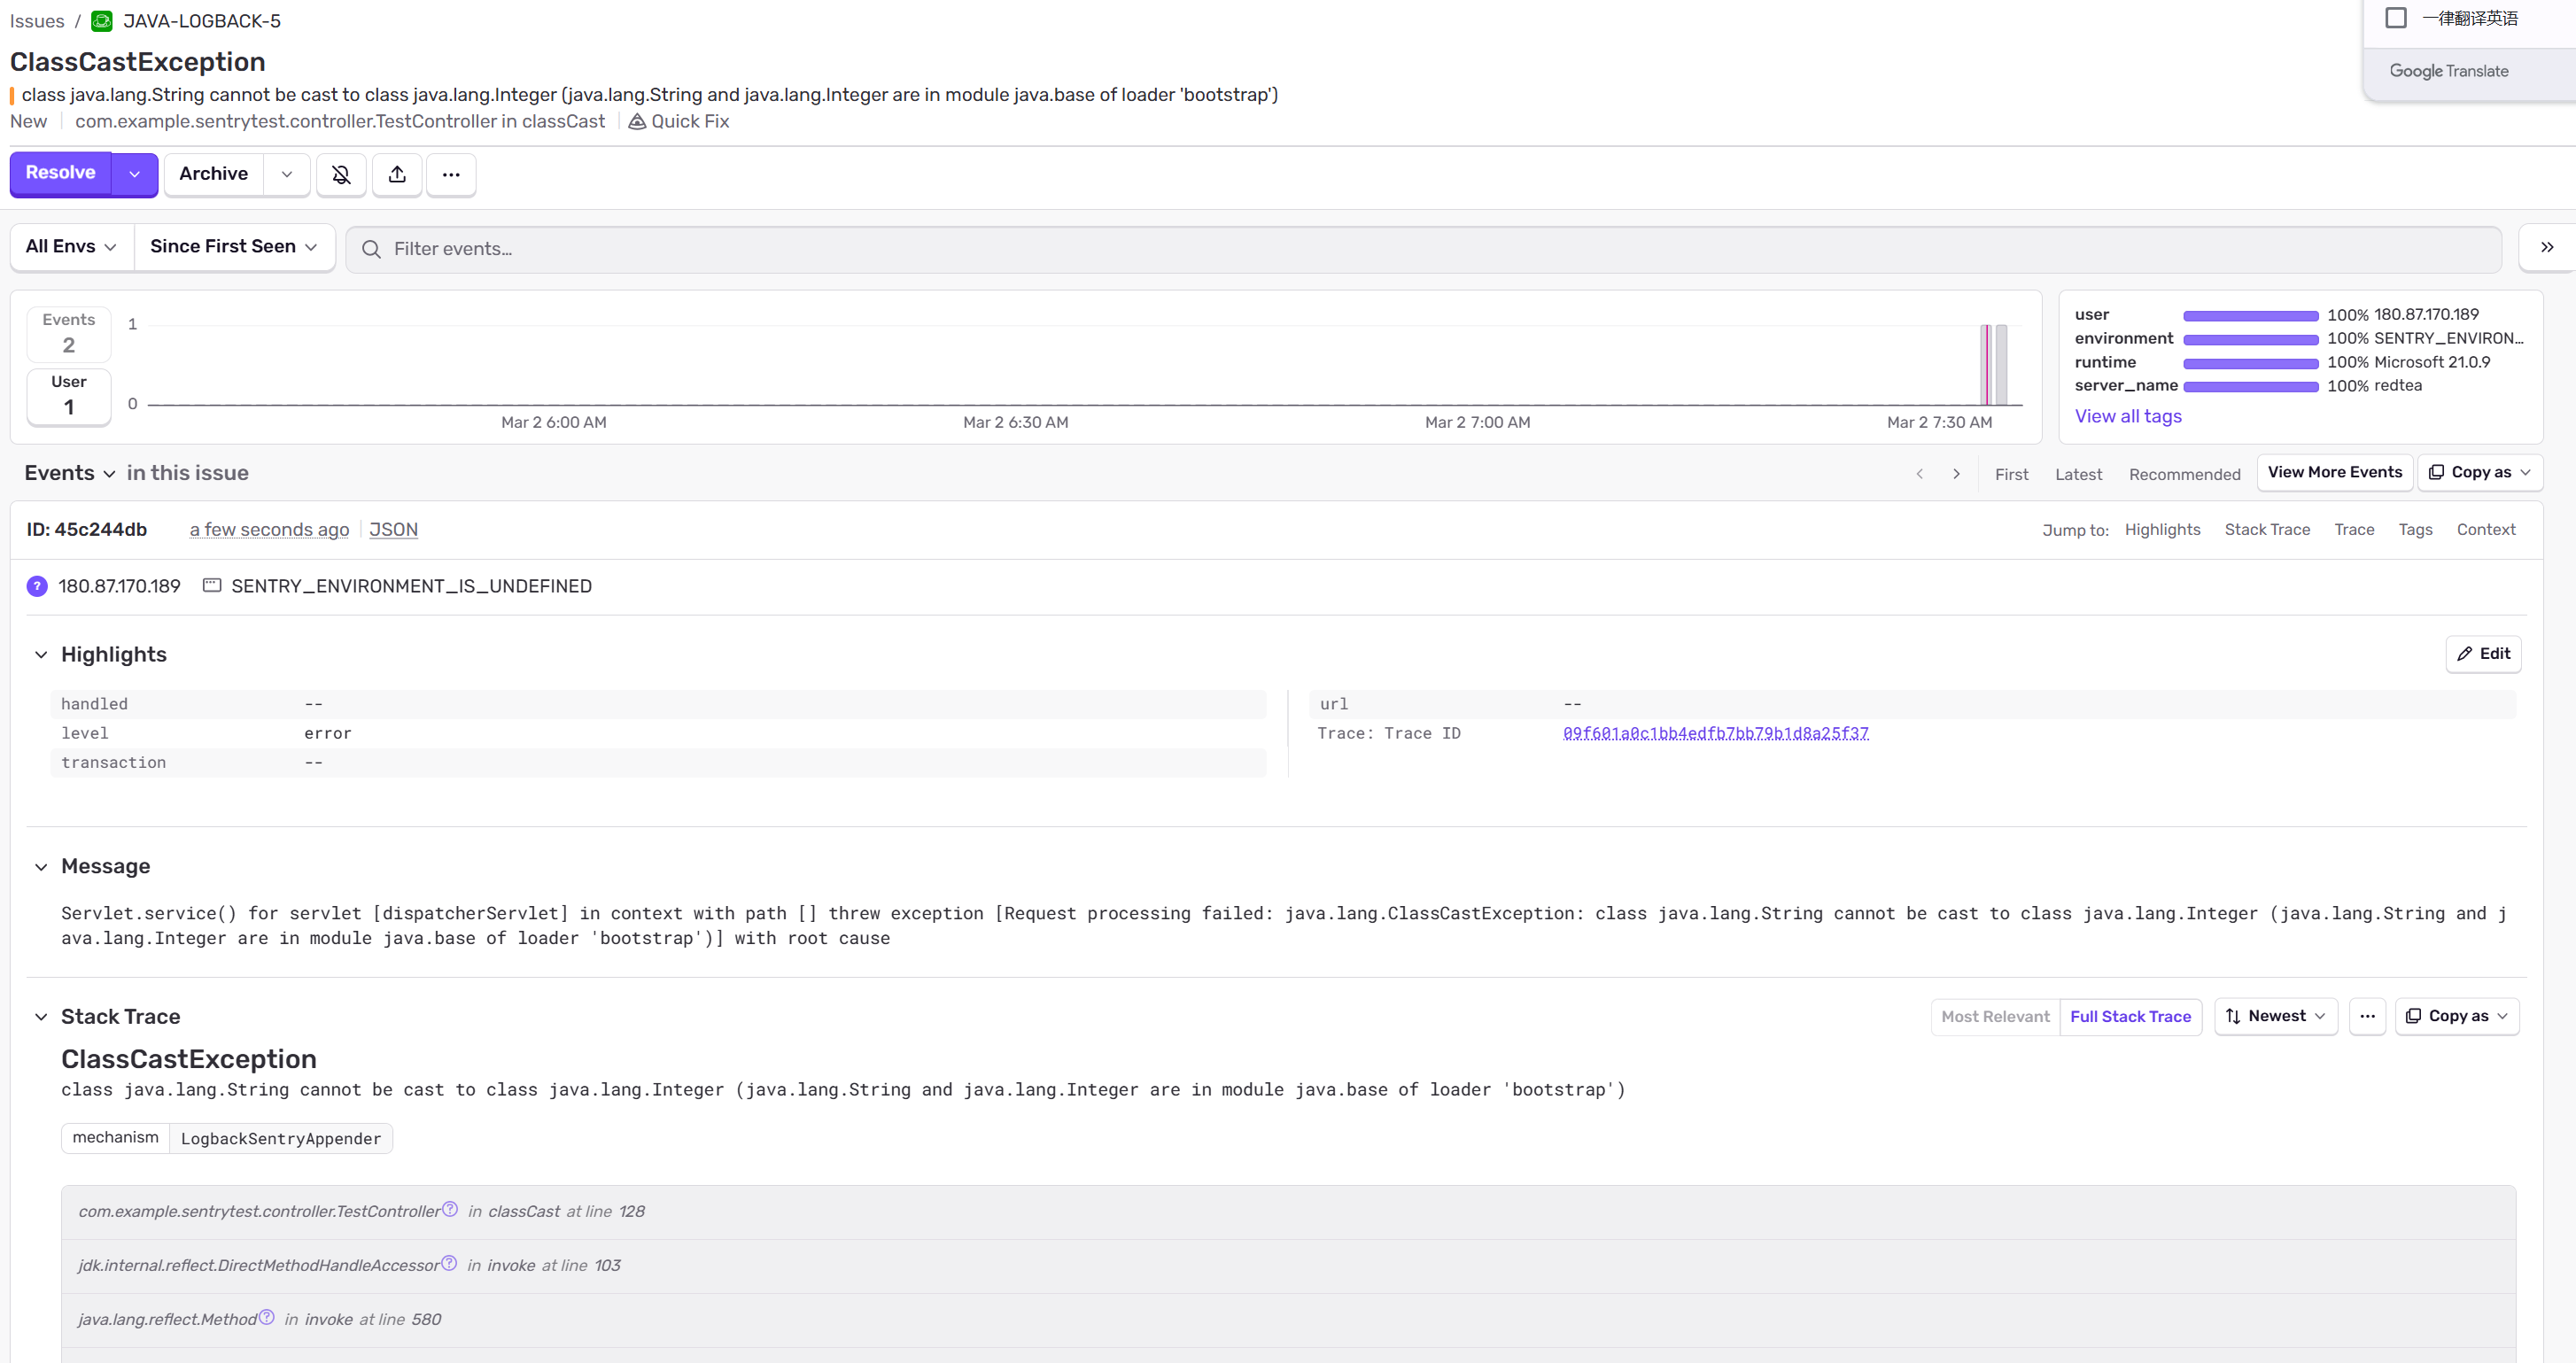Screen dimensions: 2576x1363
Task: Select Full Stack Trace view
Action: [2130, 1016]
